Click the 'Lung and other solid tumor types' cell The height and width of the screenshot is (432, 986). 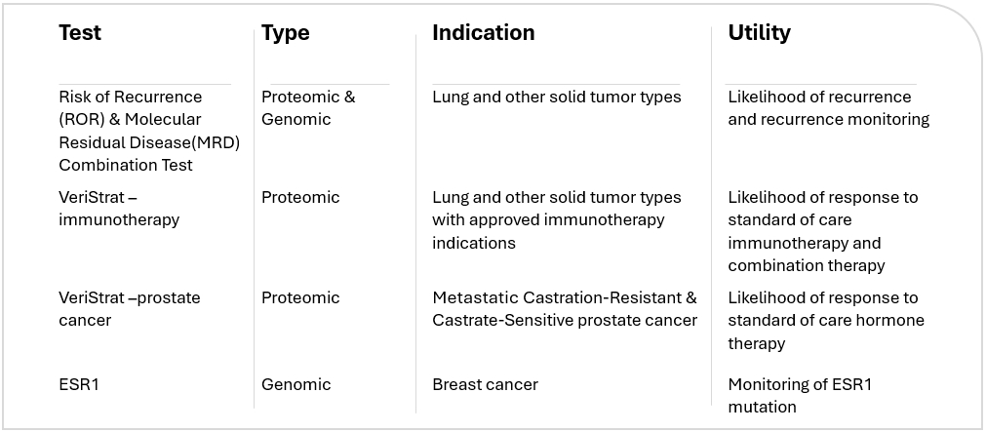(556, 97)
